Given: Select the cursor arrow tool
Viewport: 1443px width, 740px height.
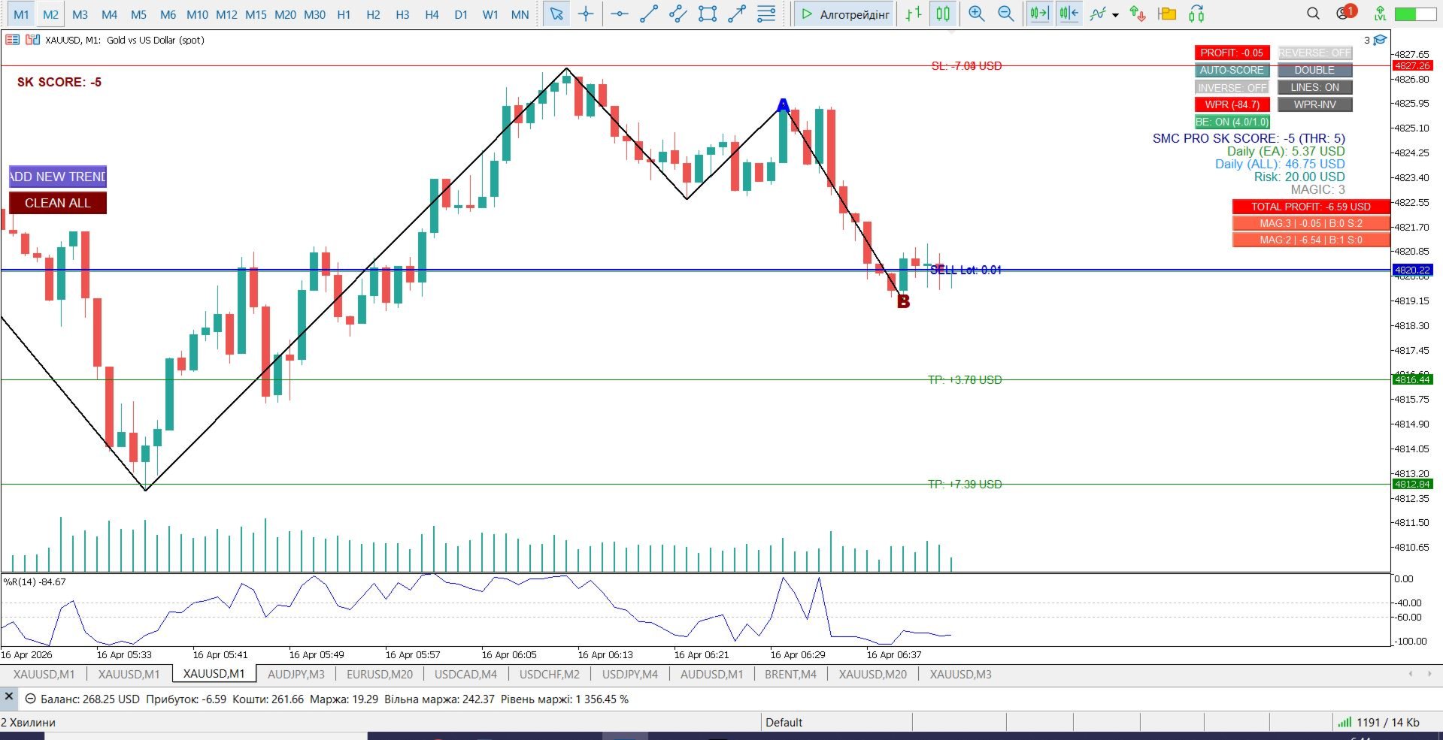Looking at the screenshot, I should click(x=556, y=14).
